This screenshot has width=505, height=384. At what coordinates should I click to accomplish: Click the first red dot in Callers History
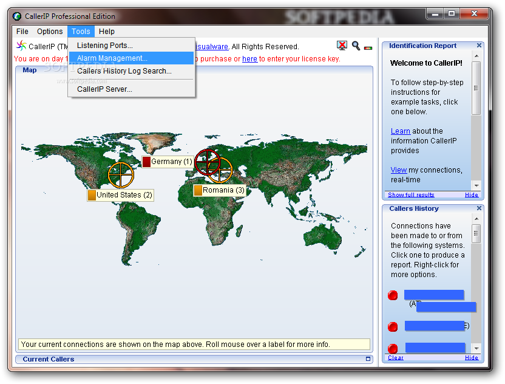tap(393, 295)
